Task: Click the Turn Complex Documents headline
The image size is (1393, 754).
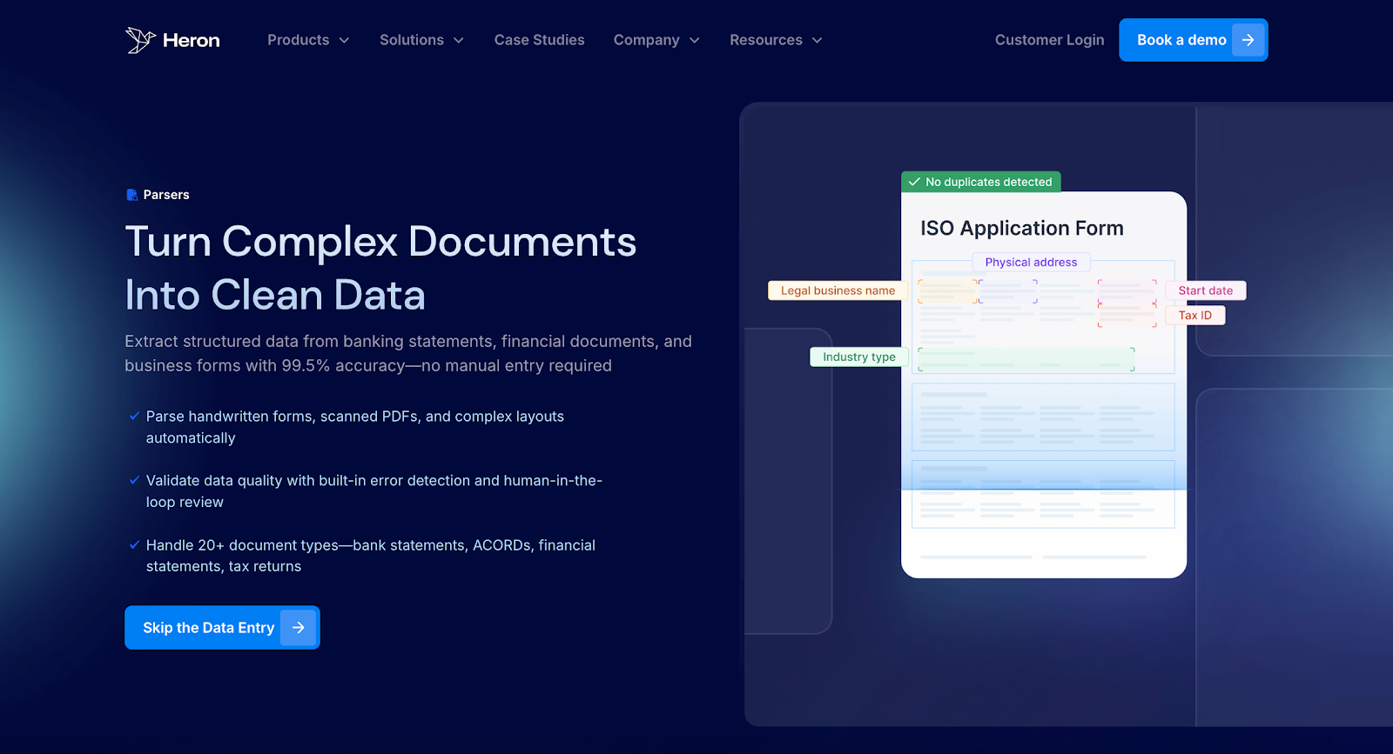Action: (x=380, y=242)
